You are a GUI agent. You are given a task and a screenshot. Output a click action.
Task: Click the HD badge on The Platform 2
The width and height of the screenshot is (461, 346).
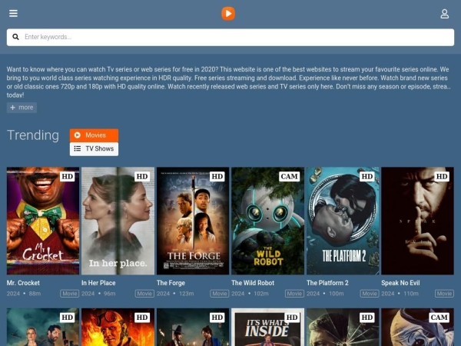367,177
